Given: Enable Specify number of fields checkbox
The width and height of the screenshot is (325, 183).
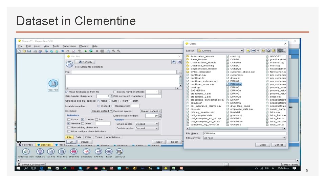Looking at the screenshot, I should point(115,92).
